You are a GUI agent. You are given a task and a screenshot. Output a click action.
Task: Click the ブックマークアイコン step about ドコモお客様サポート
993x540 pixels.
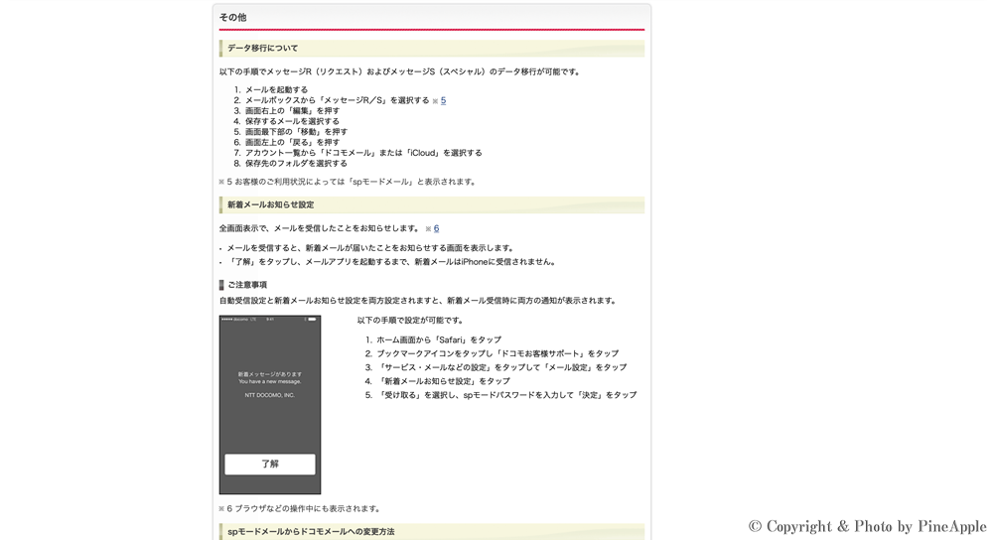[496, 353]
